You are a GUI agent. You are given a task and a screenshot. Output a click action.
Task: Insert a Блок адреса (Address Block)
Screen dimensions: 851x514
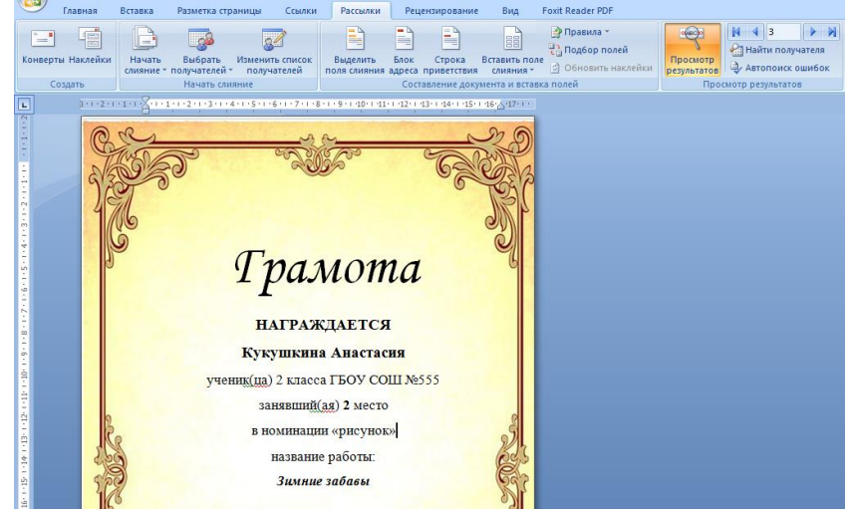403,40
